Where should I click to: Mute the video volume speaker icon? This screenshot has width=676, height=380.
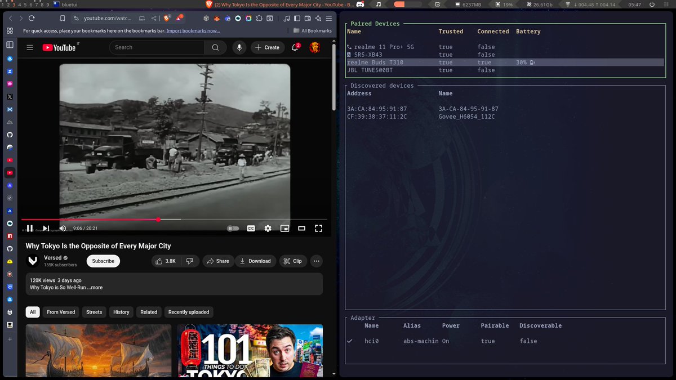point(63,228)
